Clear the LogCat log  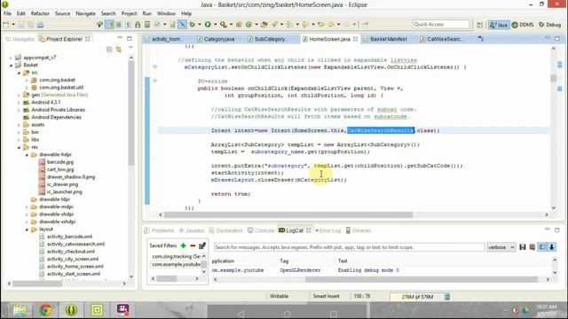pos(532,247)
